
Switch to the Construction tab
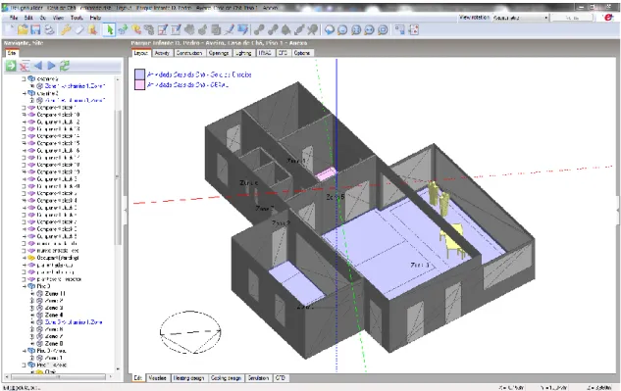point(189,53)
